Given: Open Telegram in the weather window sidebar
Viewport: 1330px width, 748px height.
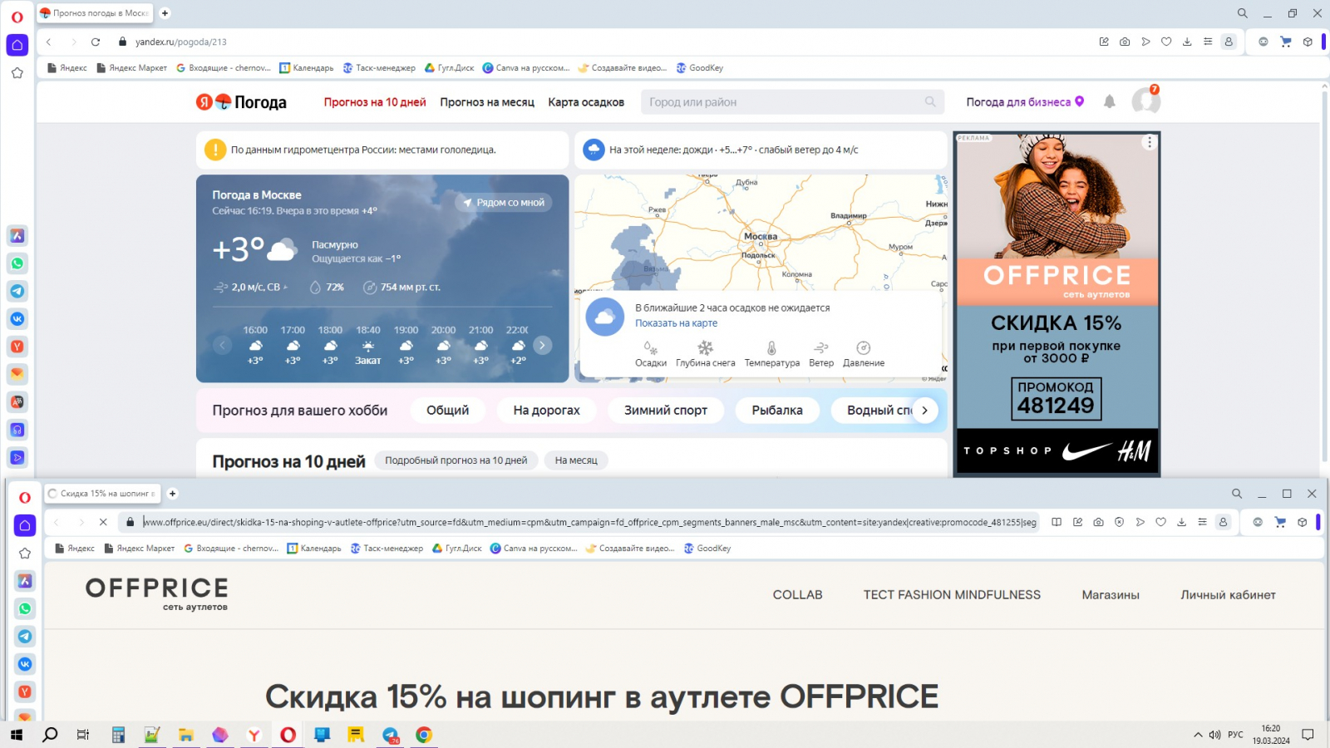Looking at the screenshot, I should 17,291.
